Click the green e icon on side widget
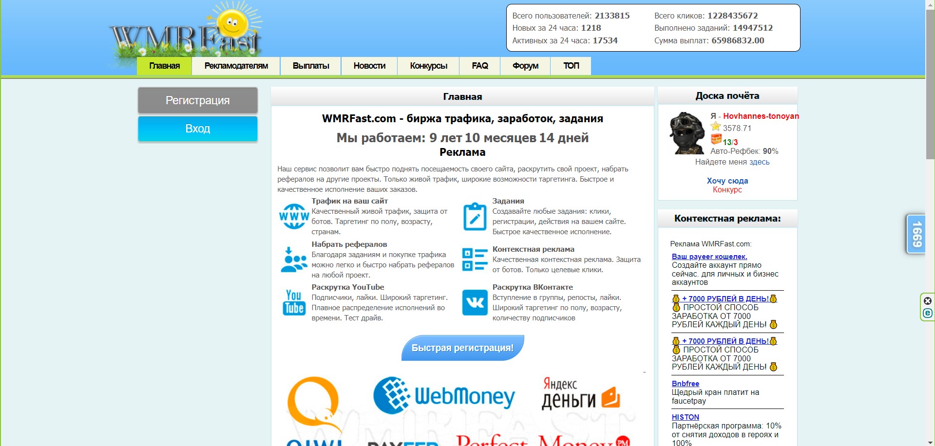The image size is (935, 446). (x=928, y=313)
